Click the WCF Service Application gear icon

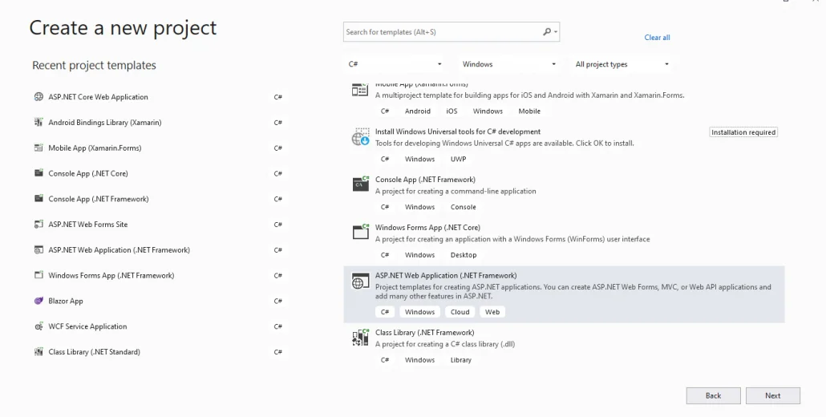click(38, 326)
